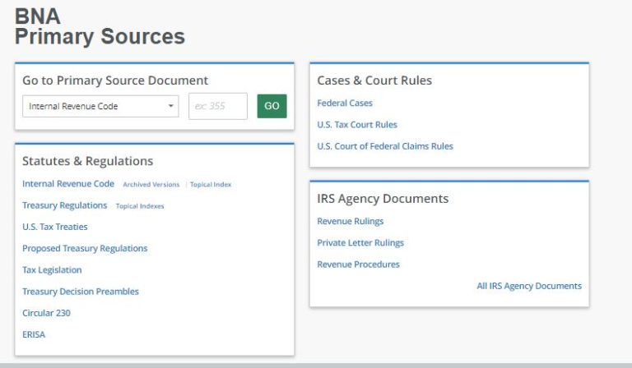
Task: Open Revenue Rulings
Action: click(351, 221)
